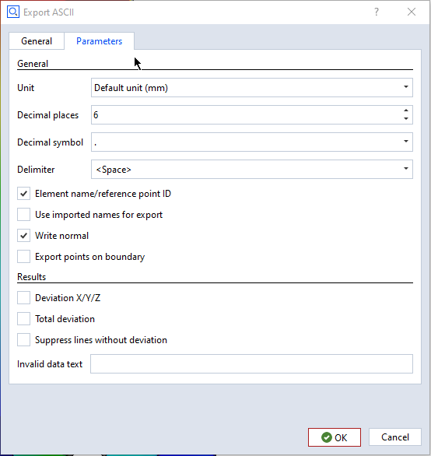
Task: Enable Use imported names for export
Action: [x=23, y=215]
